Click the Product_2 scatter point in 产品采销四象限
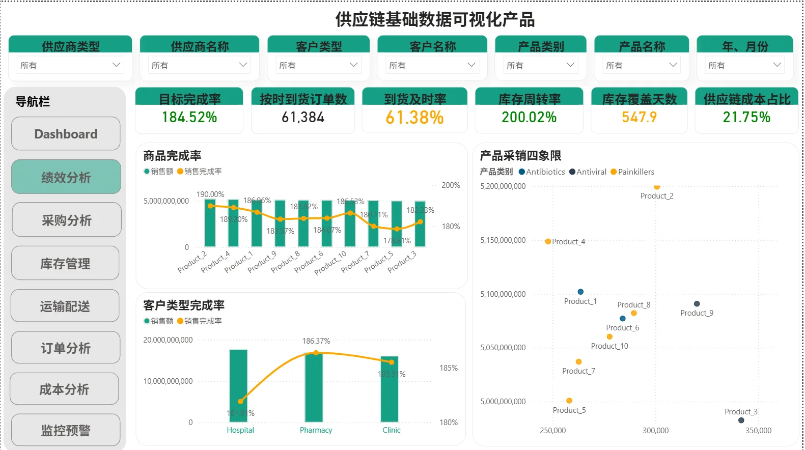Viewport: 805px width, 450px height. (x=657, y=187)
